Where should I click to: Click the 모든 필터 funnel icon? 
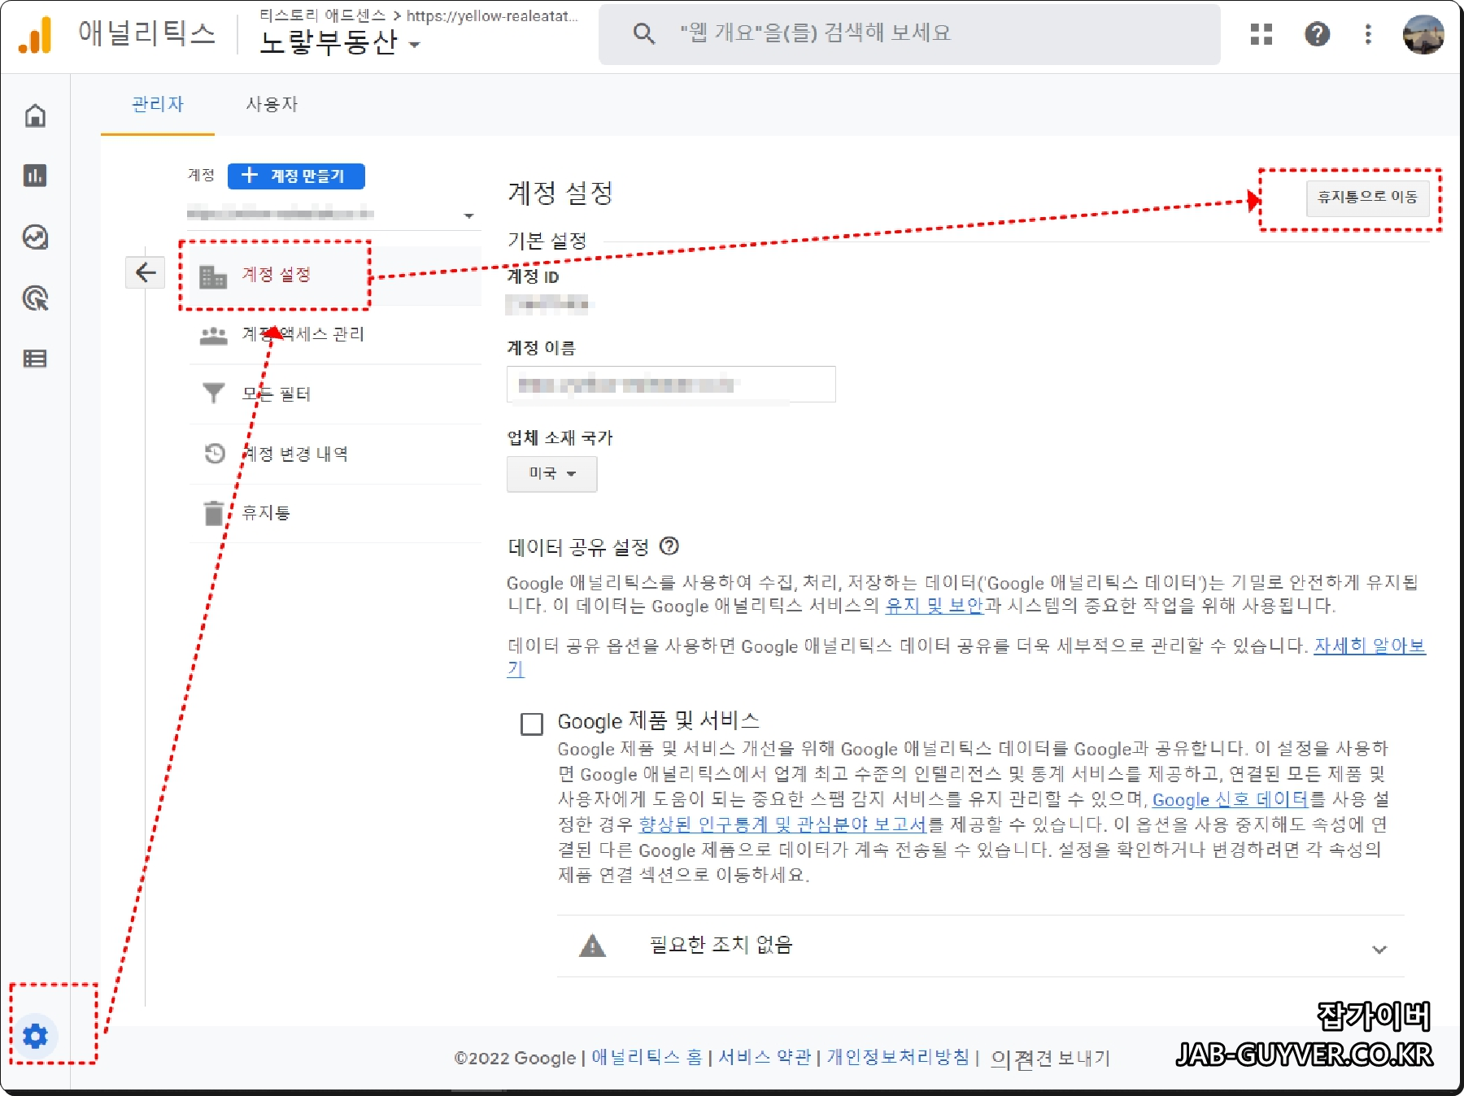click(213, 394)
